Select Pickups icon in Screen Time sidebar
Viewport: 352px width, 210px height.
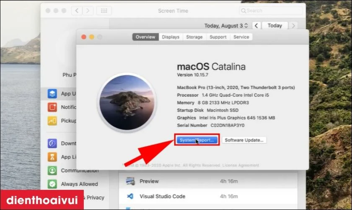[x=52, y=121]
